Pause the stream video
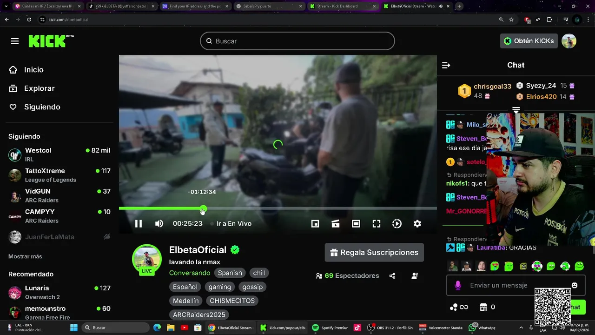Screen dimensions: 595x335 pyautogui.click(x=139, y=224)
